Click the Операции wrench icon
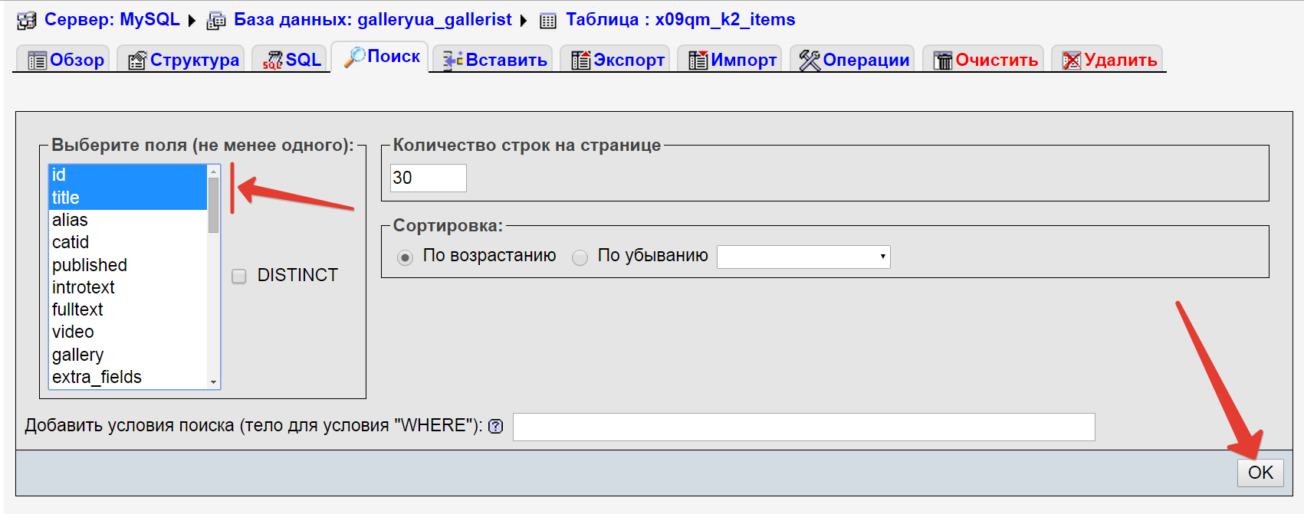Image resolution: width=1304 pixels, height=514 pixels. 810,61
